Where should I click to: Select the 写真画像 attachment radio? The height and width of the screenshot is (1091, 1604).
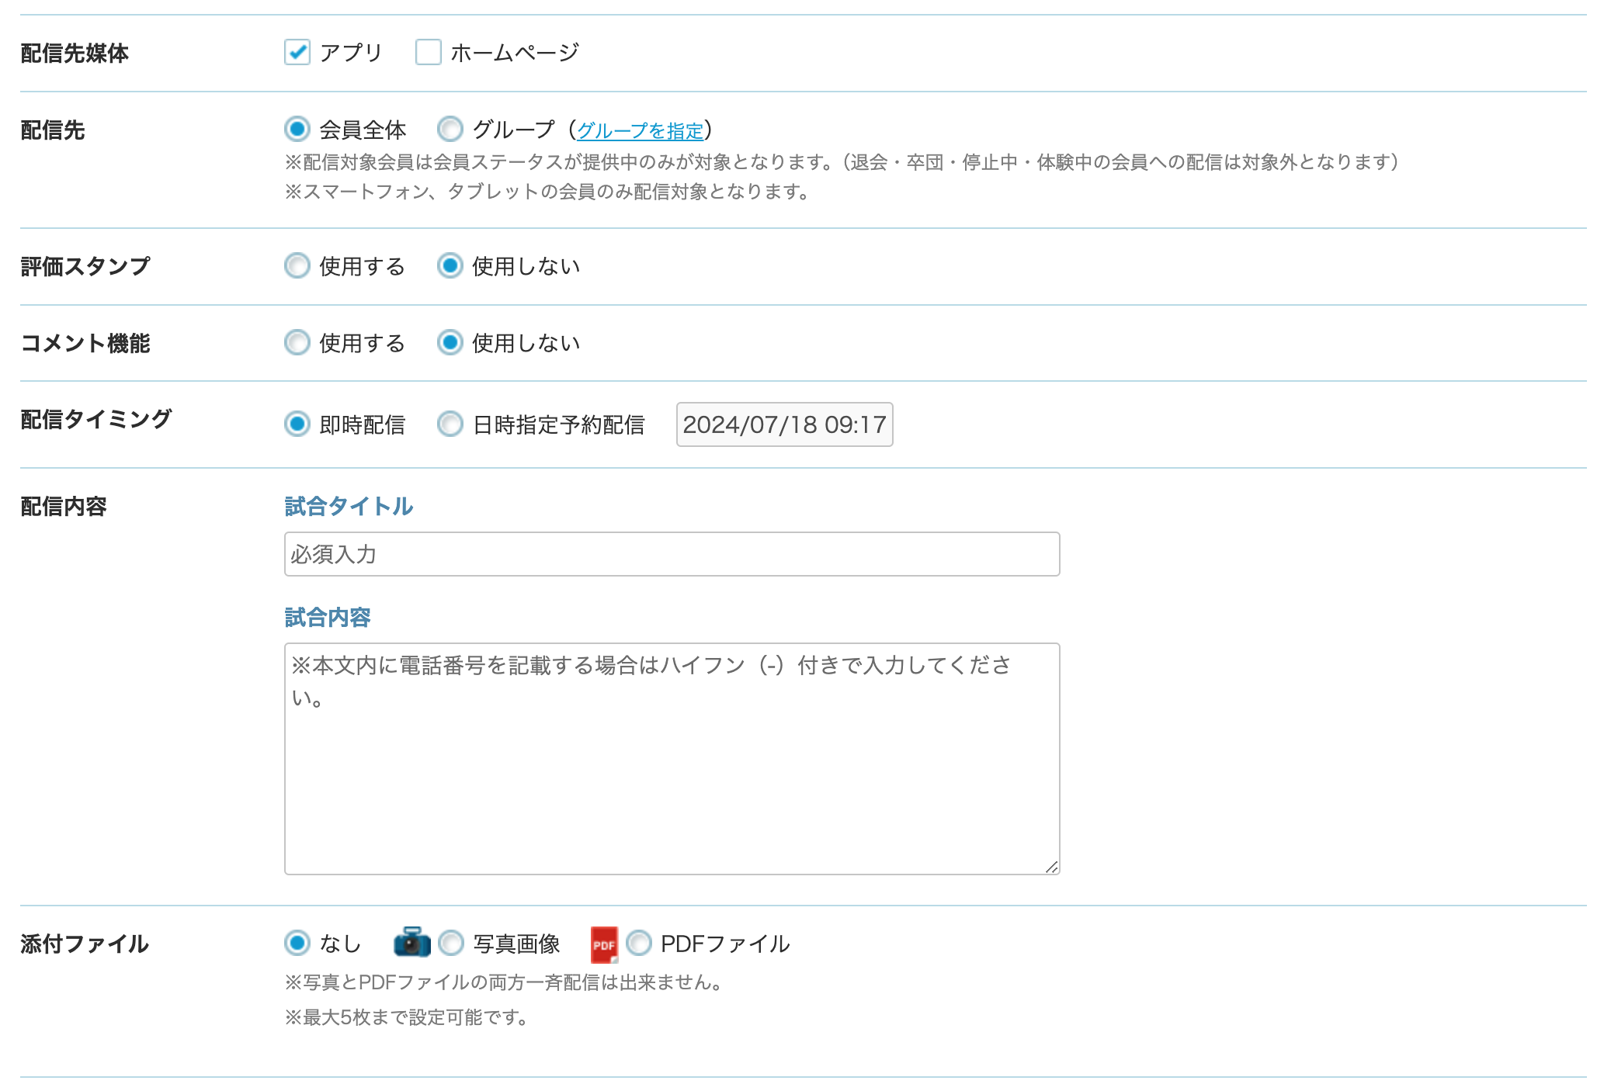451,944
